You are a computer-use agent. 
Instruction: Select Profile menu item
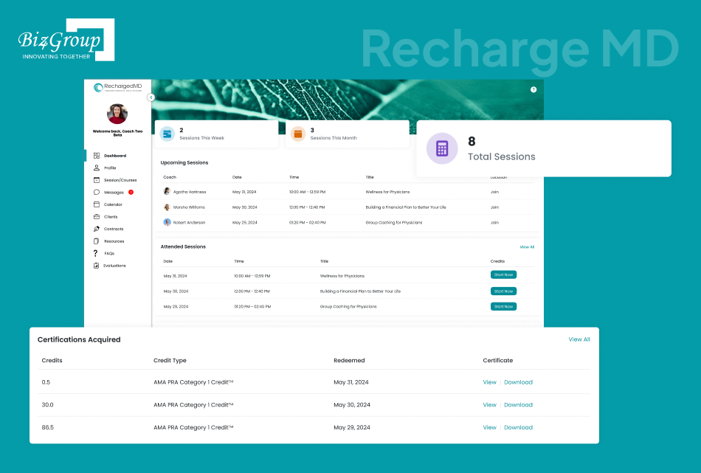point(110,168)
